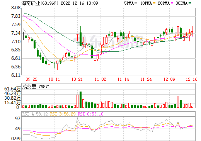Select the 10-21 date label

[x=77, y=79]
